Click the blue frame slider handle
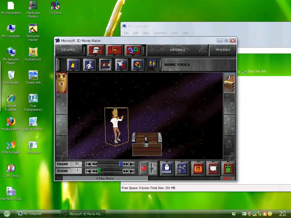This screenshot has height=218, width=291. (121, 164)
